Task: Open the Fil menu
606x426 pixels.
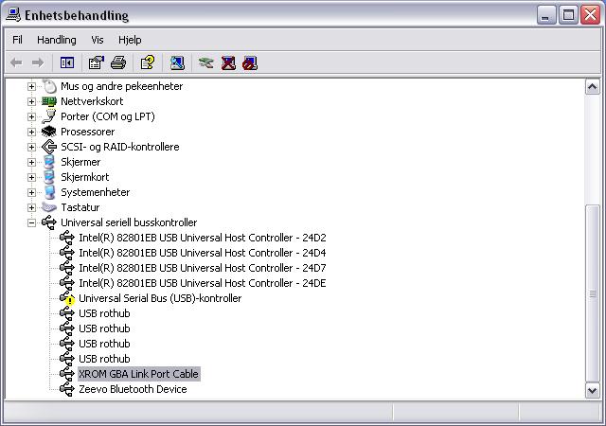Action: [17, 40]
